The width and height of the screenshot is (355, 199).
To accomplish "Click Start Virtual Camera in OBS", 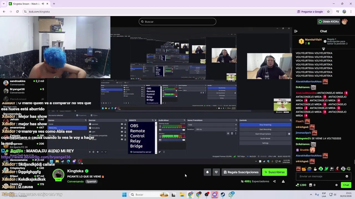I will (263, 134).
